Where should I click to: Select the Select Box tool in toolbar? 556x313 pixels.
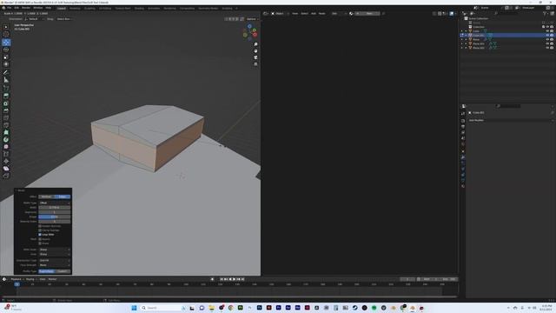click(x=6, y=27)
